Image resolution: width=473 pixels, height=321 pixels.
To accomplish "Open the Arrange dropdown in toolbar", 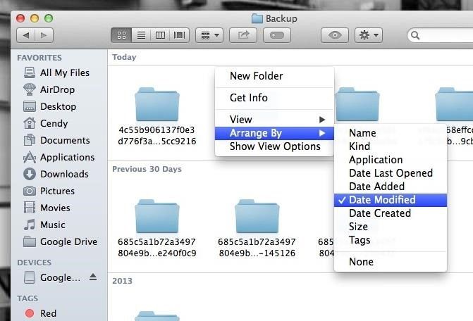I will [x=209, y=34].
